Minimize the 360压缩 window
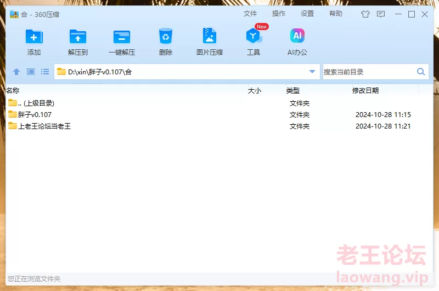The width and height of the screenshot is (439, 291). [x=398, y=14]
